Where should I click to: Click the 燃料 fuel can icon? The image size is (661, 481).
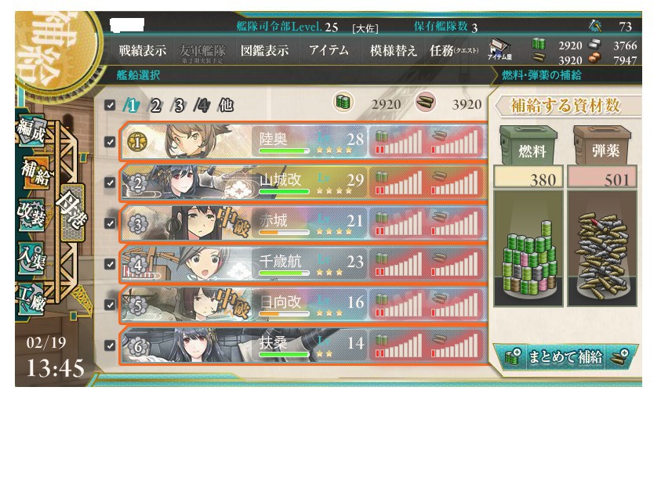(528, 145)
